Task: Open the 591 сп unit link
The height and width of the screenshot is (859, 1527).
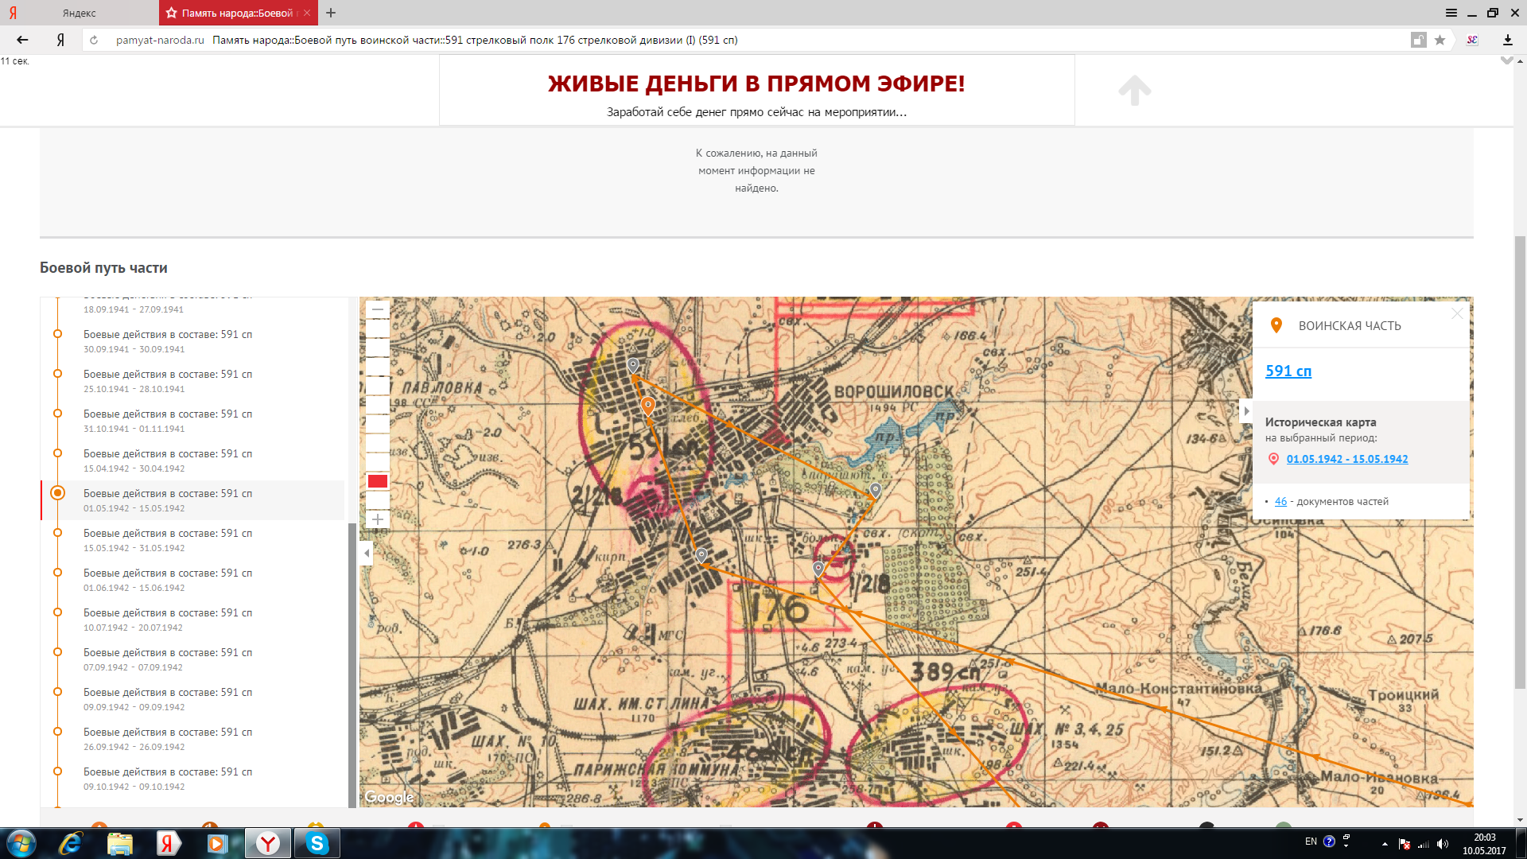Action: coord(1288,371)
